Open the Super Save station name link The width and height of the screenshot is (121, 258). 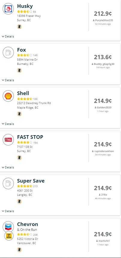tap(31, 181)
